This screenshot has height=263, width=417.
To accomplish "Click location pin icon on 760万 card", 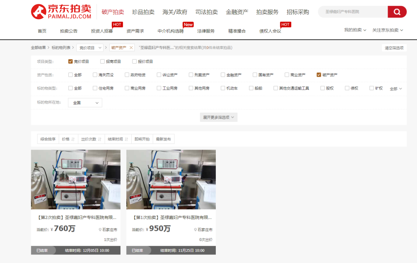I will (100, 230).
